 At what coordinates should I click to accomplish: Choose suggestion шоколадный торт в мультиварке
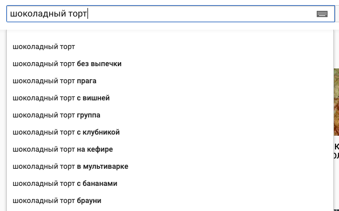coord(170,167)
